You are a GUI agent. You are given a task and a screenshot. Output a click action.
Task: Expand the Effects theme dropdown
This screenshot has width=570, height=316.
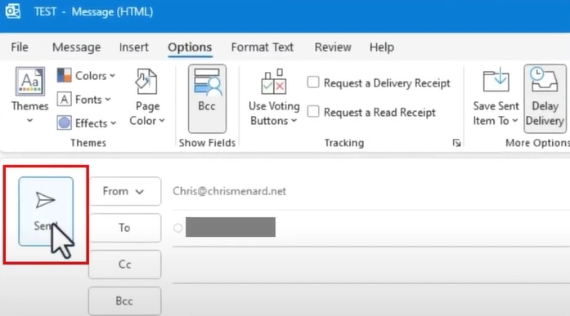point(87,123)
